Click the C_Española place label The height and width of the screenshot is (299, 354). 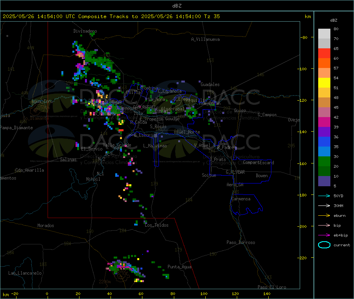pos(170,91)
